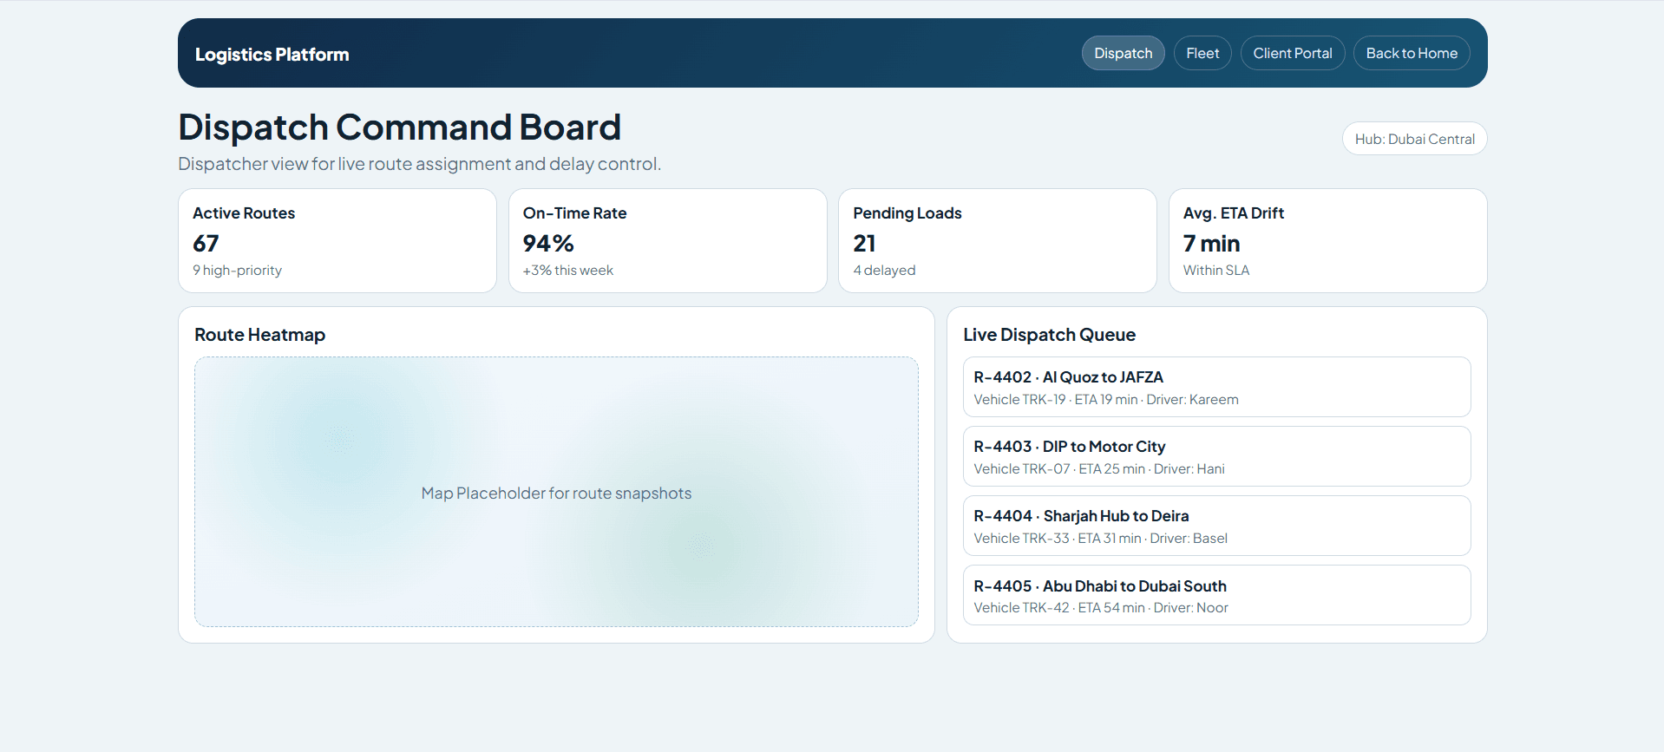Click the 'Dispatcher view for live route' subtitle
Screen dimensions: 1664x752
(419, 164)
